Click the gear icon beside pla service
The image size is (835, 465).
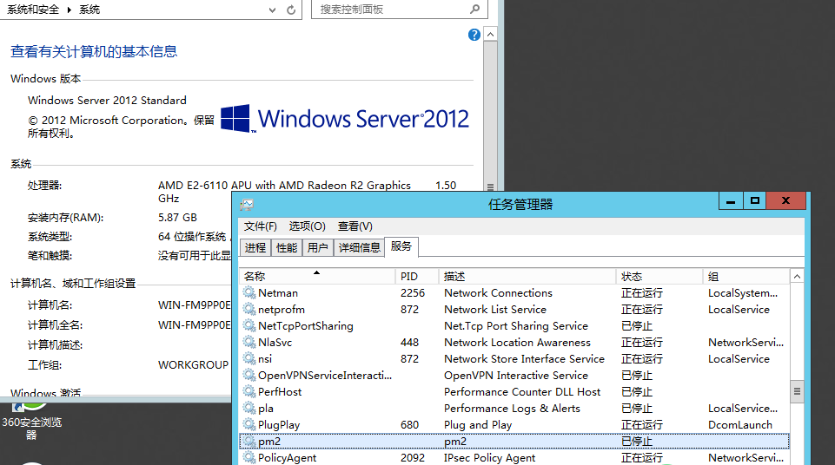click(x=249, y=408)
